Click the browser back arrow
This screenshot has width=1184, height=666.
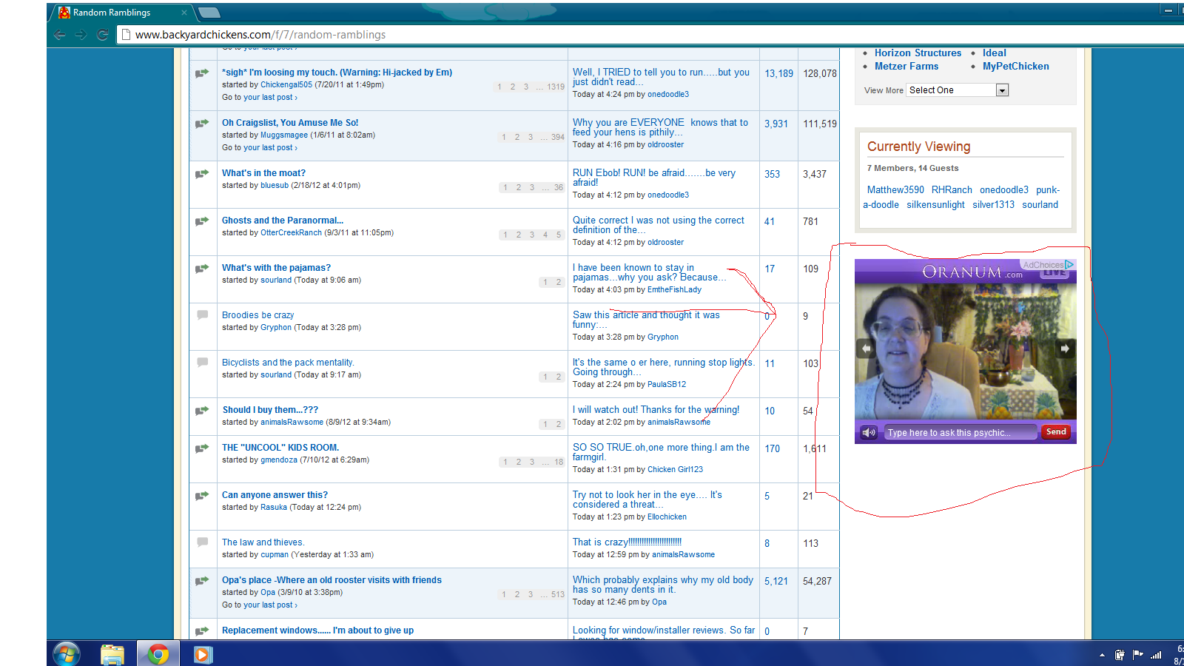tap(60, 35)
